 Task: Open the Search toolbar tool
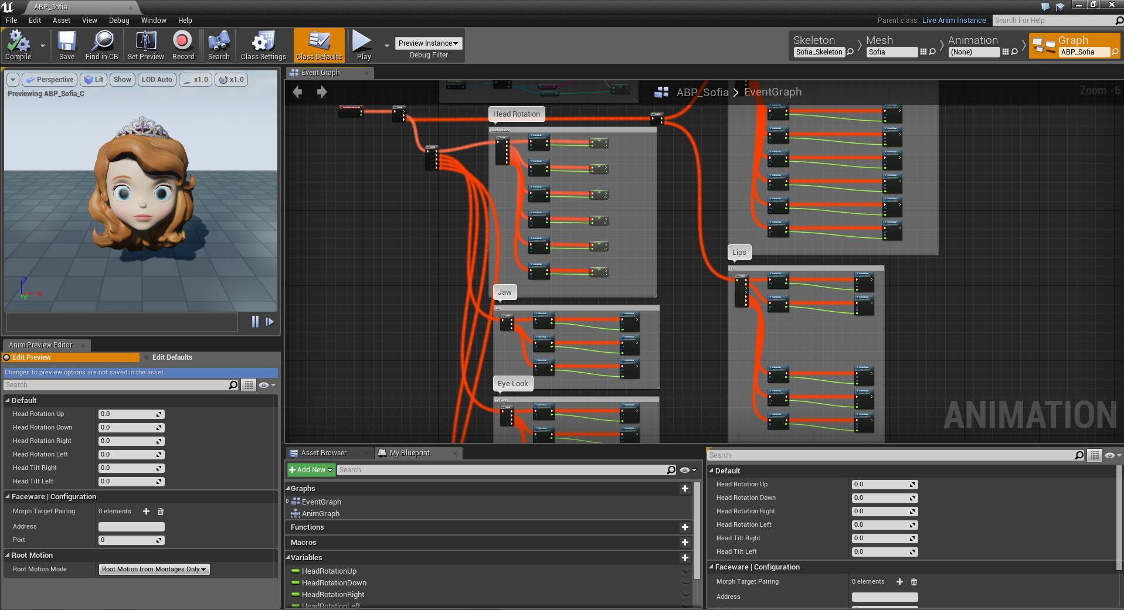[x=219, y=45]
